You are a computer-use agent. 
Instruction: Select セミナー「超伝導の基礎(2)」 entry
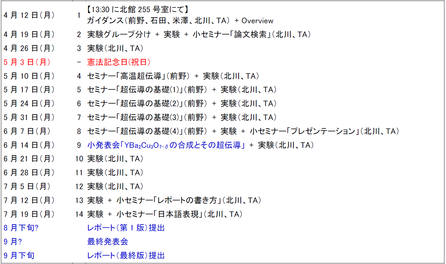coord(182,103)
